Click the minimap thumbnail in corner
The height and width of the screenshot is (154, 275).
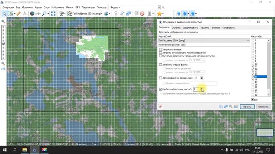265,132
